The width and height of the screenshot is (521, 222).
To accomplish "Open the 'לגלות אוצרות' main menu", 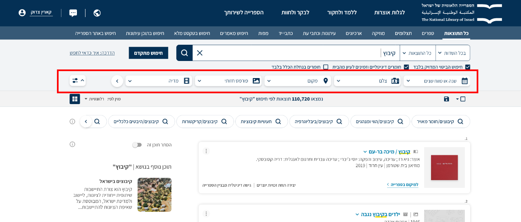I will (x=390, y=13).
